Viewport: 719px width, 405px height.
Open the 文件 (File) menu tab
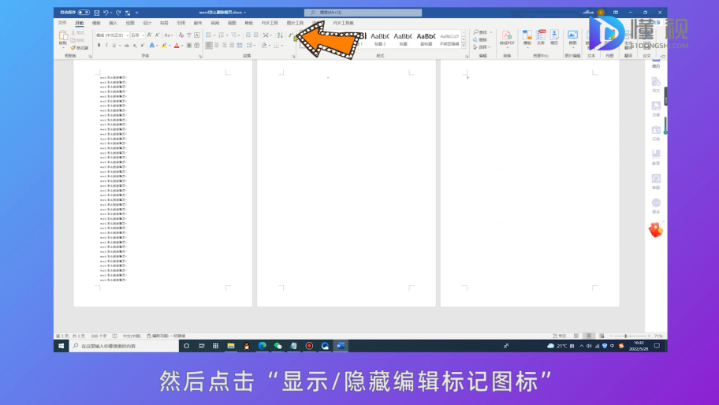62,23
